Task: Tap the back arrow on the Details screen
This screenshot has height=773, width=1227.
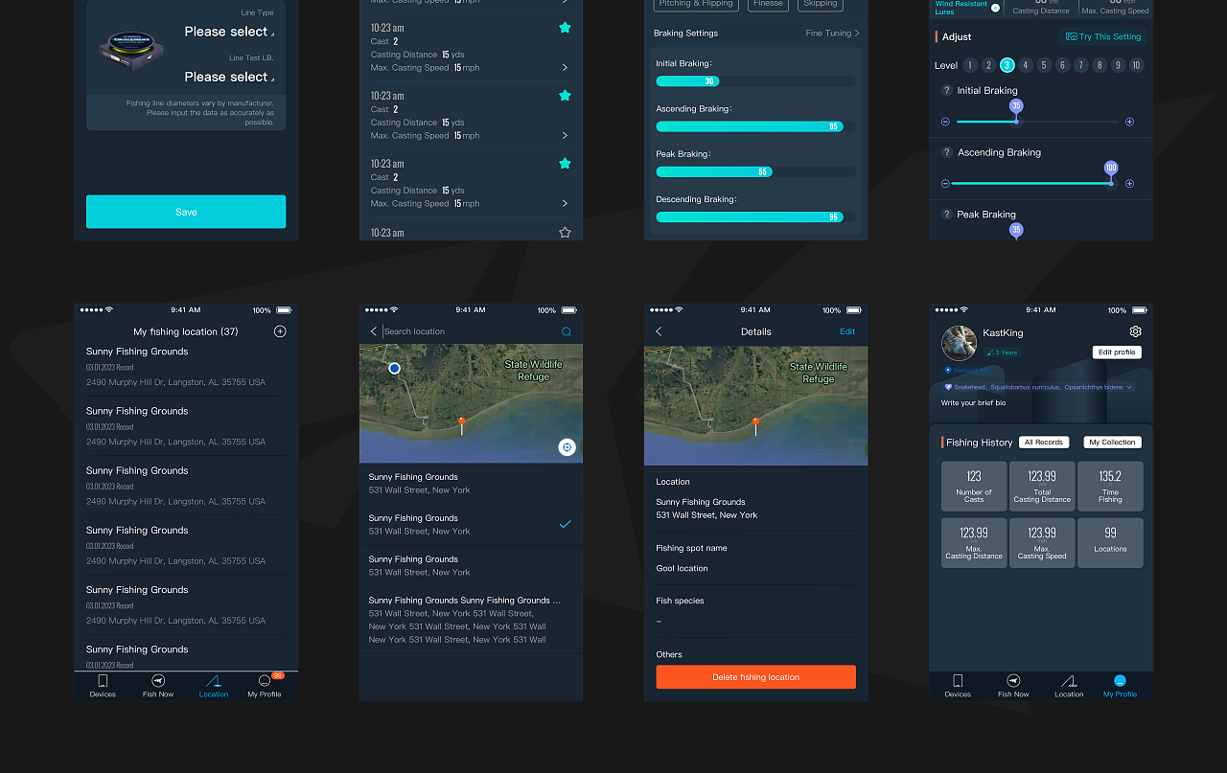Action: [659, 331]
